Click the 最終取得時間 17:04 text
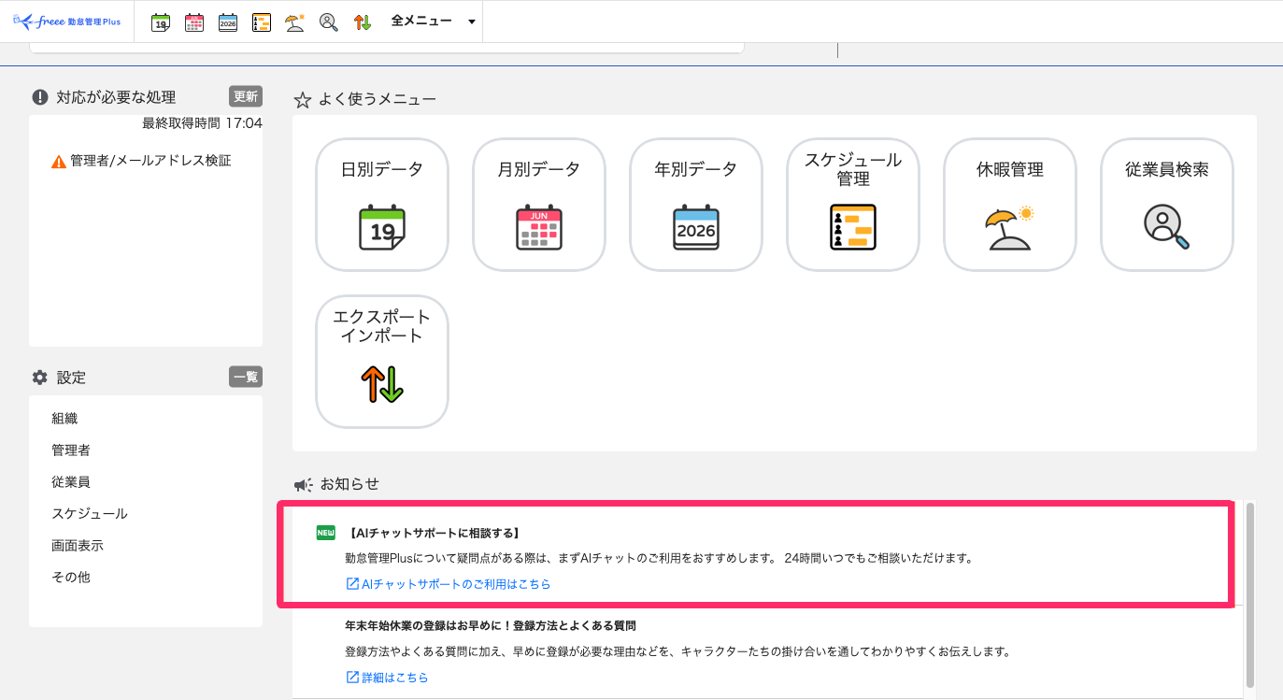Image resolution: width=1283 pixels, height=700 pixels. [202, 122]
